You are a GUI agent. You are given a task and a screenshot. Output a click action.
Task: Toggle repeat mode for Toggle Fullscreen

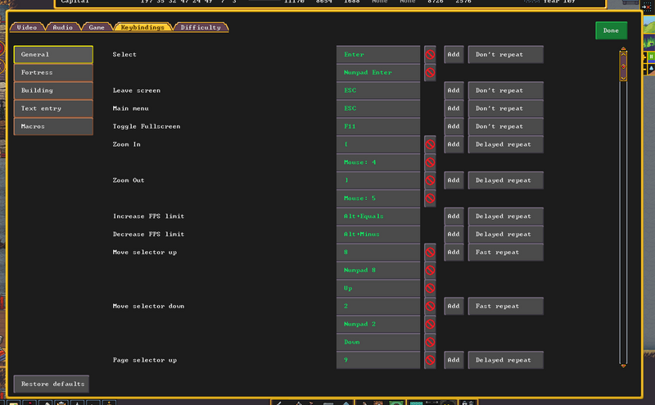505,126
